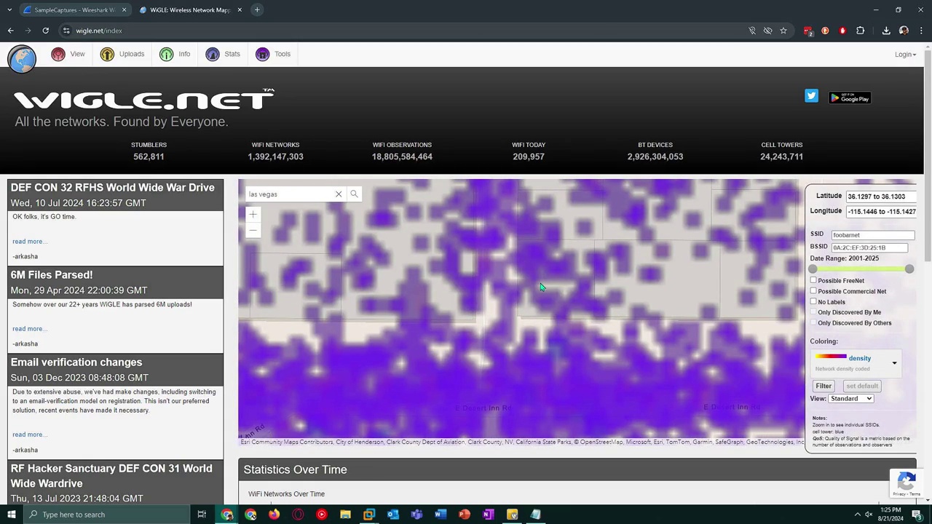Screen dimensions: 932x524
Task: Click the Latitude range field
Action: [880, 196]
